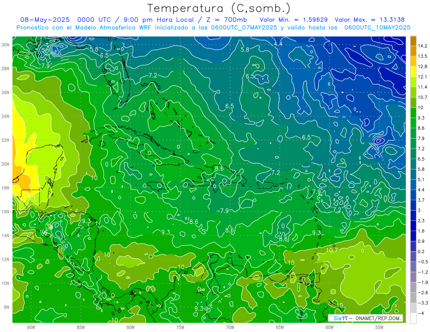Click the 75W longitude axis label

(180, 327)
